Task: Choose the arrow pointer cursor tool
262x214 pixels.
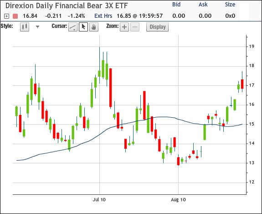Action: (x=83, y=27)
